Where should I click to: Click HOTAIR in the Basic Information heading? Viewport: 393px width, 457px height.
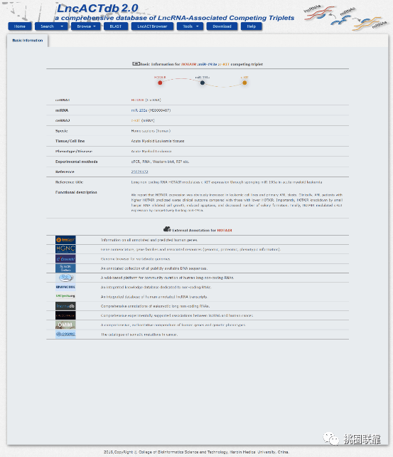(189, 64)
